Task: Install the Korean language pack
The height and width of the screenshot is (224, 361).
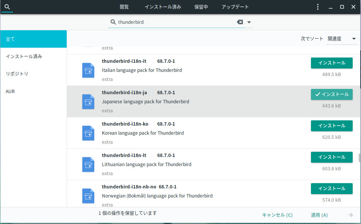Action: point(331,126)
